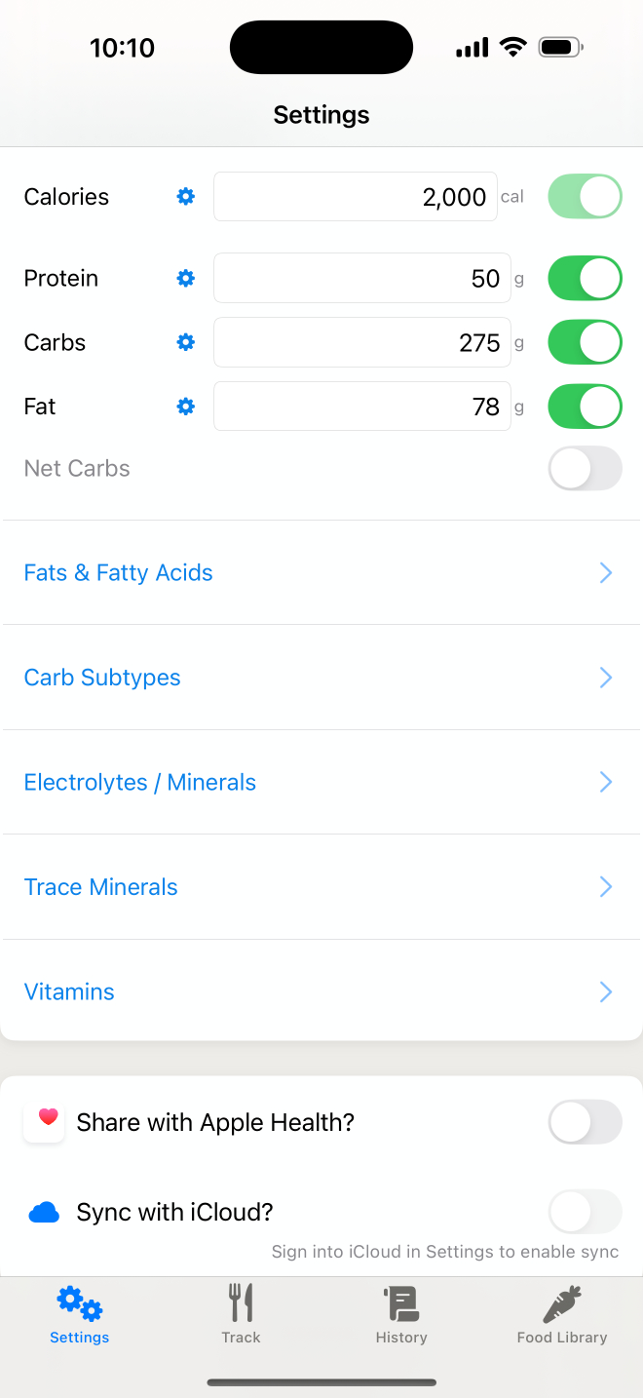Viewport: 643px width, 1398px height.
Task: Tap the gear icon next to Calories
Action: pos(185,197)
